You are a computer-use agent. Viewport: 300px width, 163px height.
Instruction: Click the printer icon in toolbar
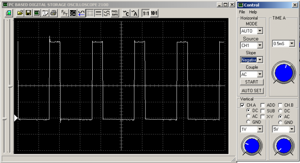(53, 13)
